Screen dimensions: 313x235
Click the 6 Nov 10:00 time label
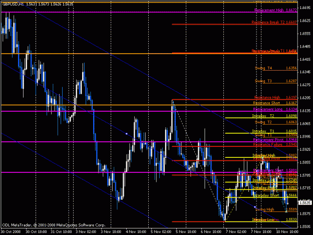(x=211, y=231)
